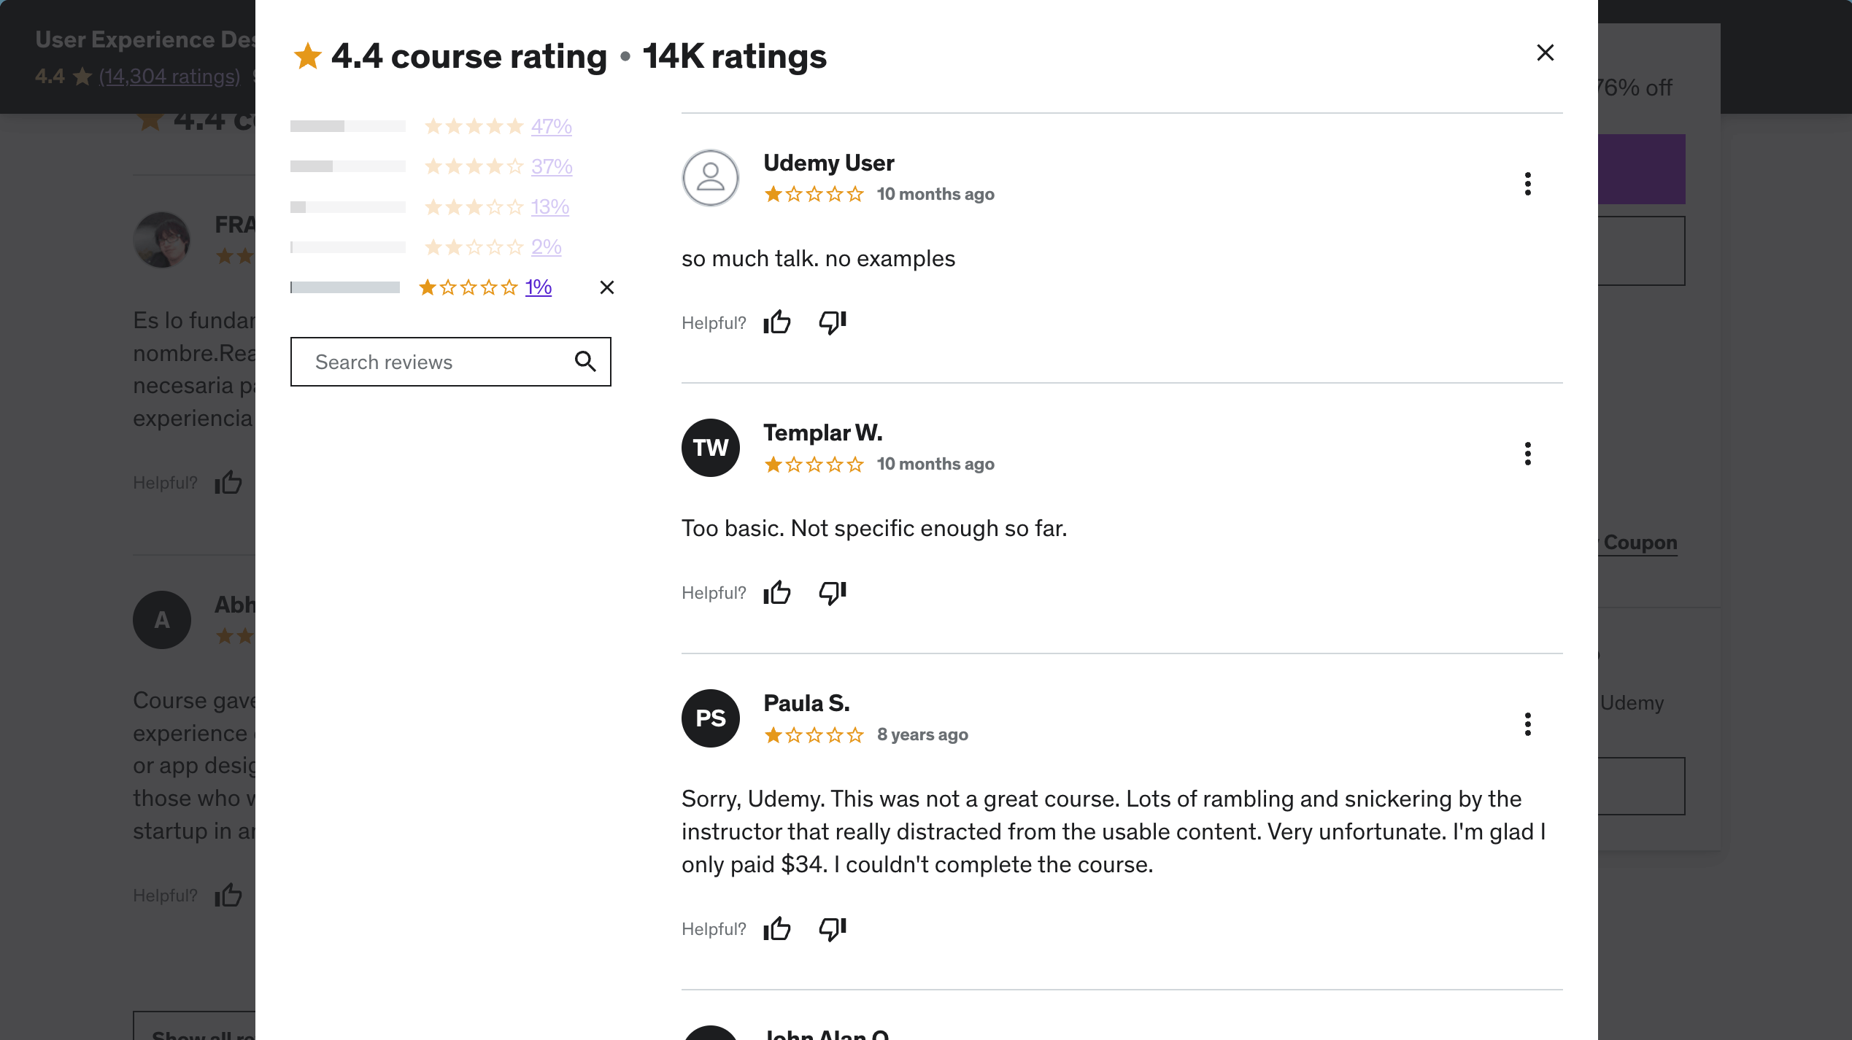1852x1040 pixels.
Task: Filter reviews by four stars 37%
Action: (x=551, y=166)
